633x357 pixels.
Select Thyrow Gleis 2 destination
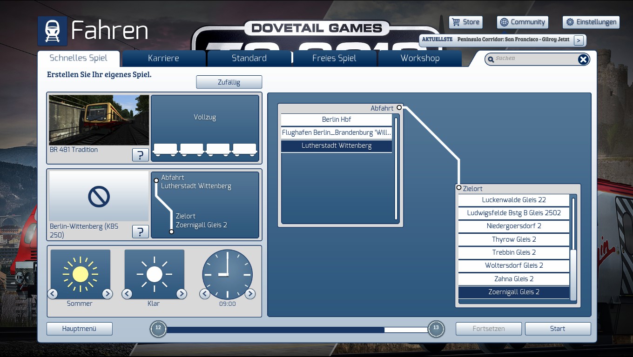click(x=514, y=239)
